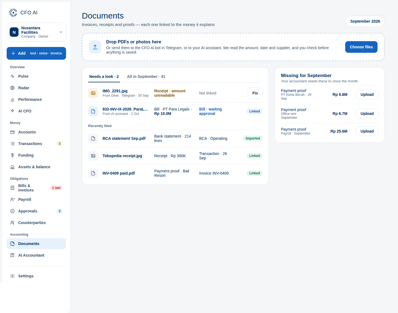Click the CFO AI logo icon

13,13
